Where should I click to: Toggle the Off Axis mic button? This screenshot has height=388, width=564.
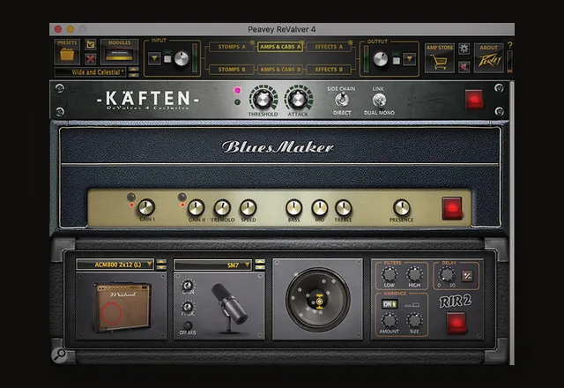pyautogui.click(x=188, y=325)
